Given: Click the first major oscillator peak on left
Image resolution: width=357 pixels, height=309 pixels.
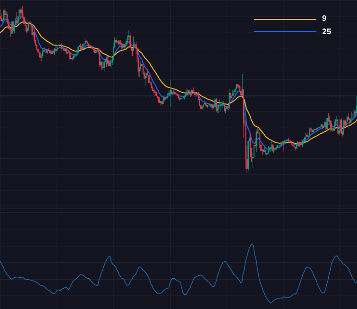Looking at the screenshot, I should (x=110, y=257).
